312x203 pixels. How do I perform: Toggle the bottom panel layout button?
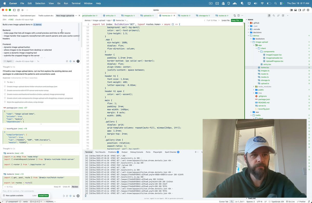(296, 10)
